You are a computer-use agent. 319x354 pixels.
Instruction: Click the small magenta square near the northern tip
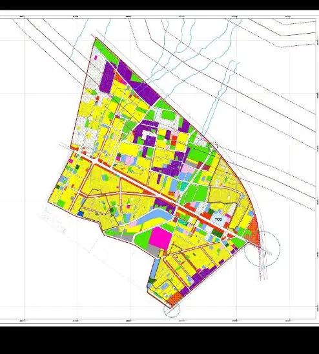pos(96,58)
